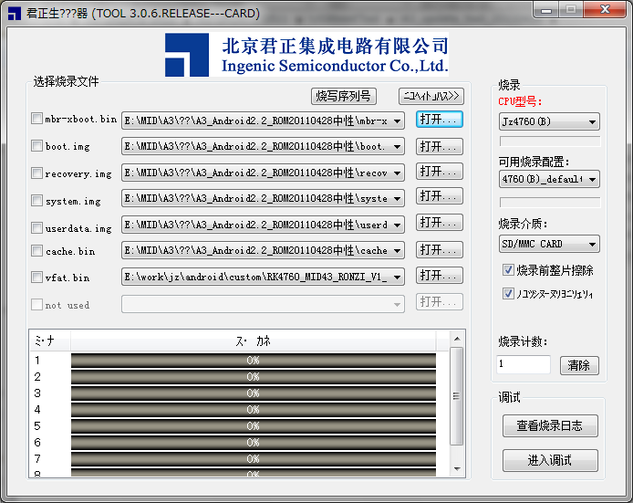Click the Ingenic Semiconductor logo

click(306, 55)
